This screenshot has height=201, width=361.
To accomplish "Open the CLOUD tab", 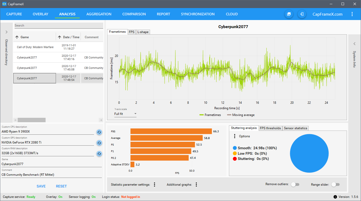I will point(232,14).
